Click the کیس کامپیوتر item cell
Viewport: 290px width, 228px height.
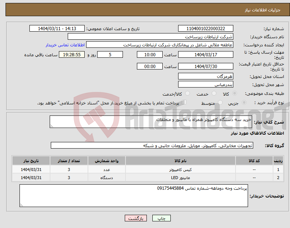pos(180,170)
